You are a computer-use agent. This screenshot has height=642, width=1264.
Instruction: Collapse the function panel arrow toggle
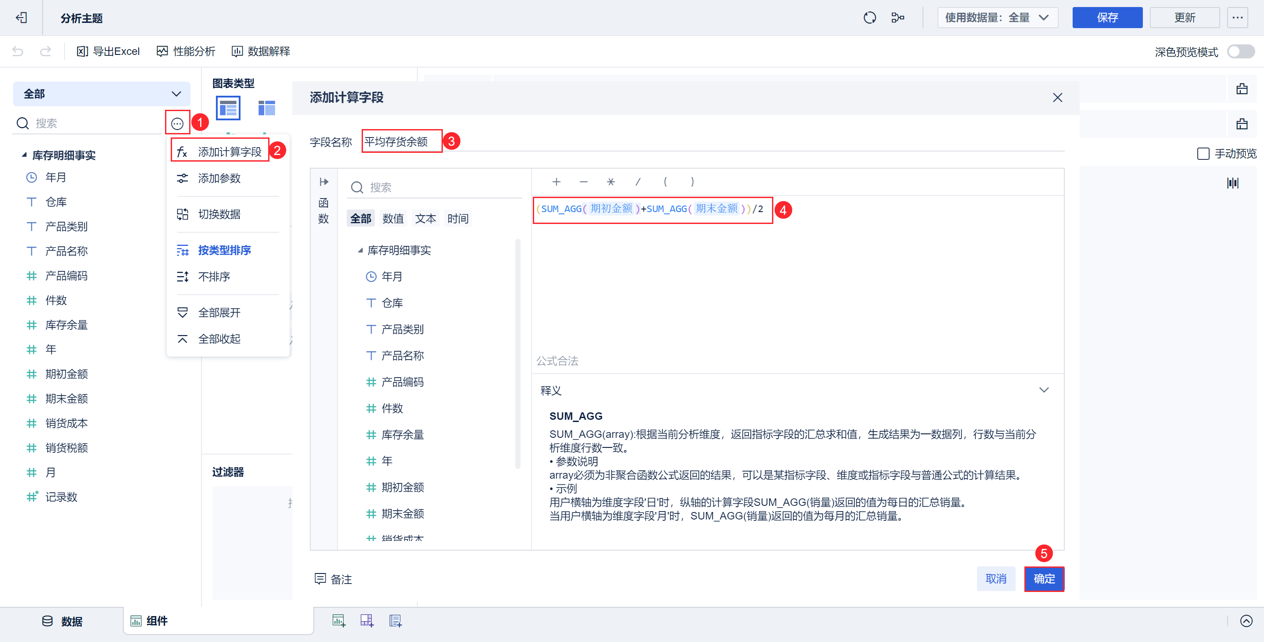click(324, 182)
